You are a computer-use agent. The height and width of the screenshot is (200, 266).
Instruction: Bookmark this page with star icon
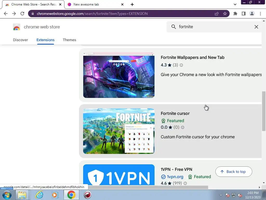[225, 14]
